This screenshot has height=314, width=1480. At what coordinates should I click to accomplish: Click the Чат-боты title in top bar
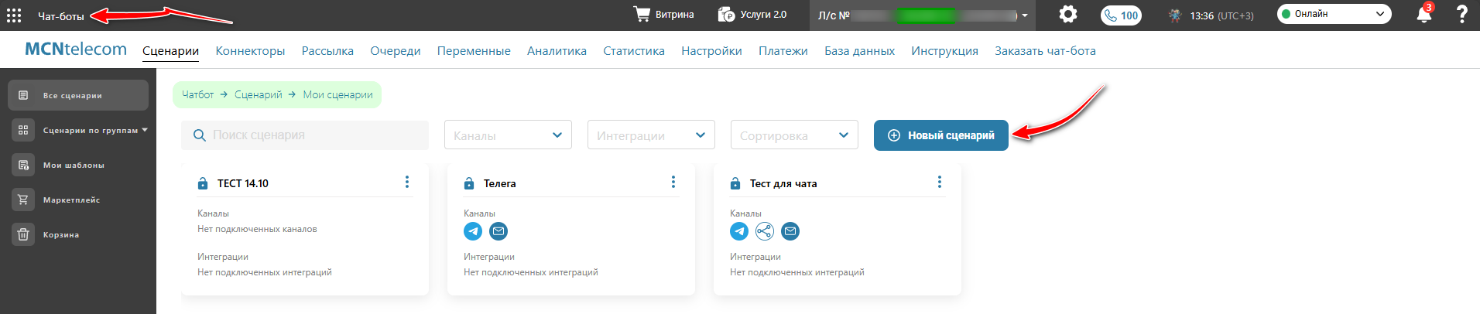pyautogui.click(x=61, y=15)
